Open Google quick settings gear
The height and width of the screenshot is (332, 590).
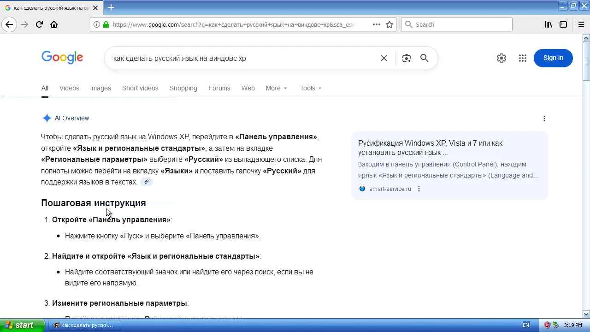[x=501, y=58]
